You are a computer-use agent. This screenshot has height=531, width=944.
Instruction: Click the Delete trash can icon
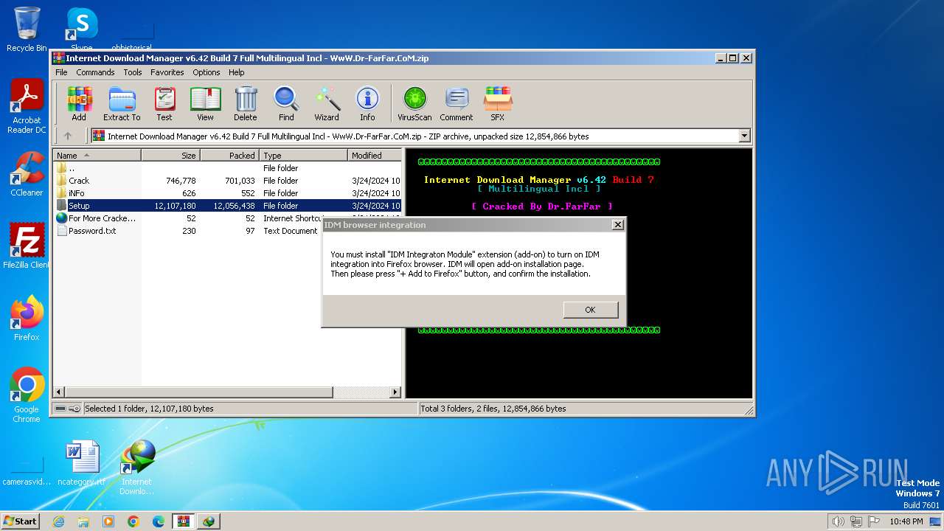tap(246, 104)
